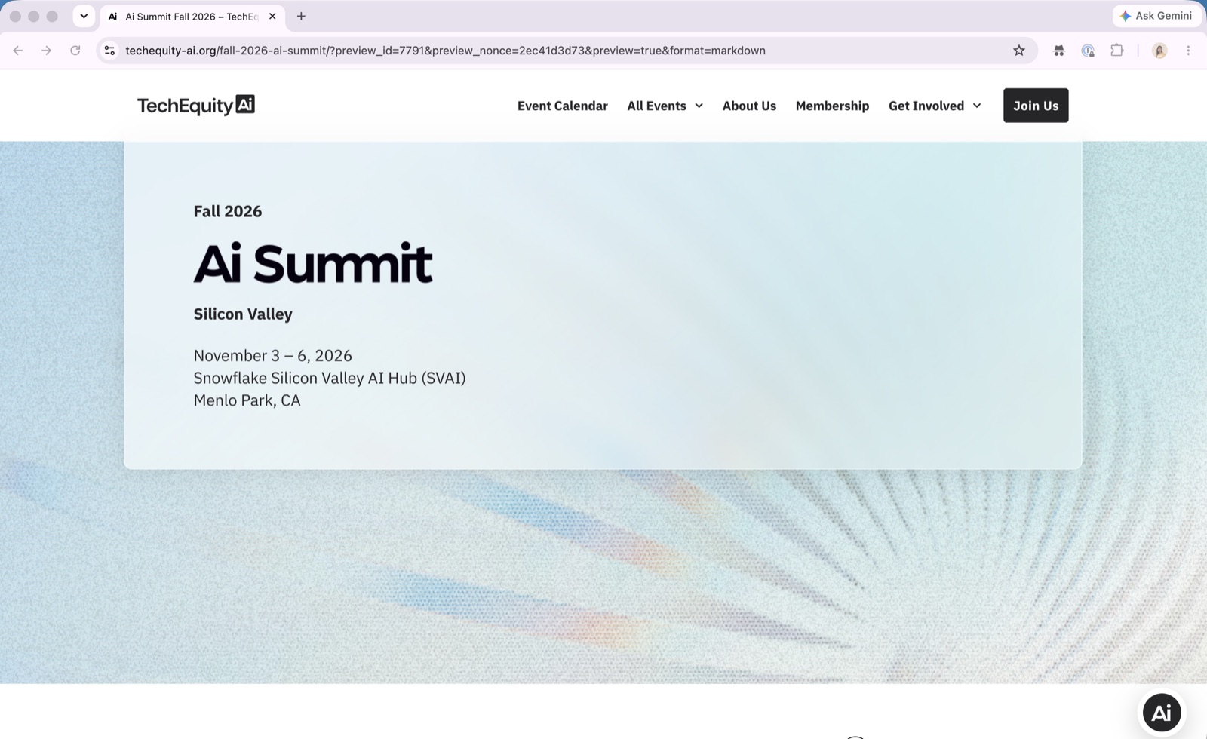The width and height of the screenshot is (1207, 739).
Task: Click the Menlo Park, CA location text
Action: click(247, 400)
